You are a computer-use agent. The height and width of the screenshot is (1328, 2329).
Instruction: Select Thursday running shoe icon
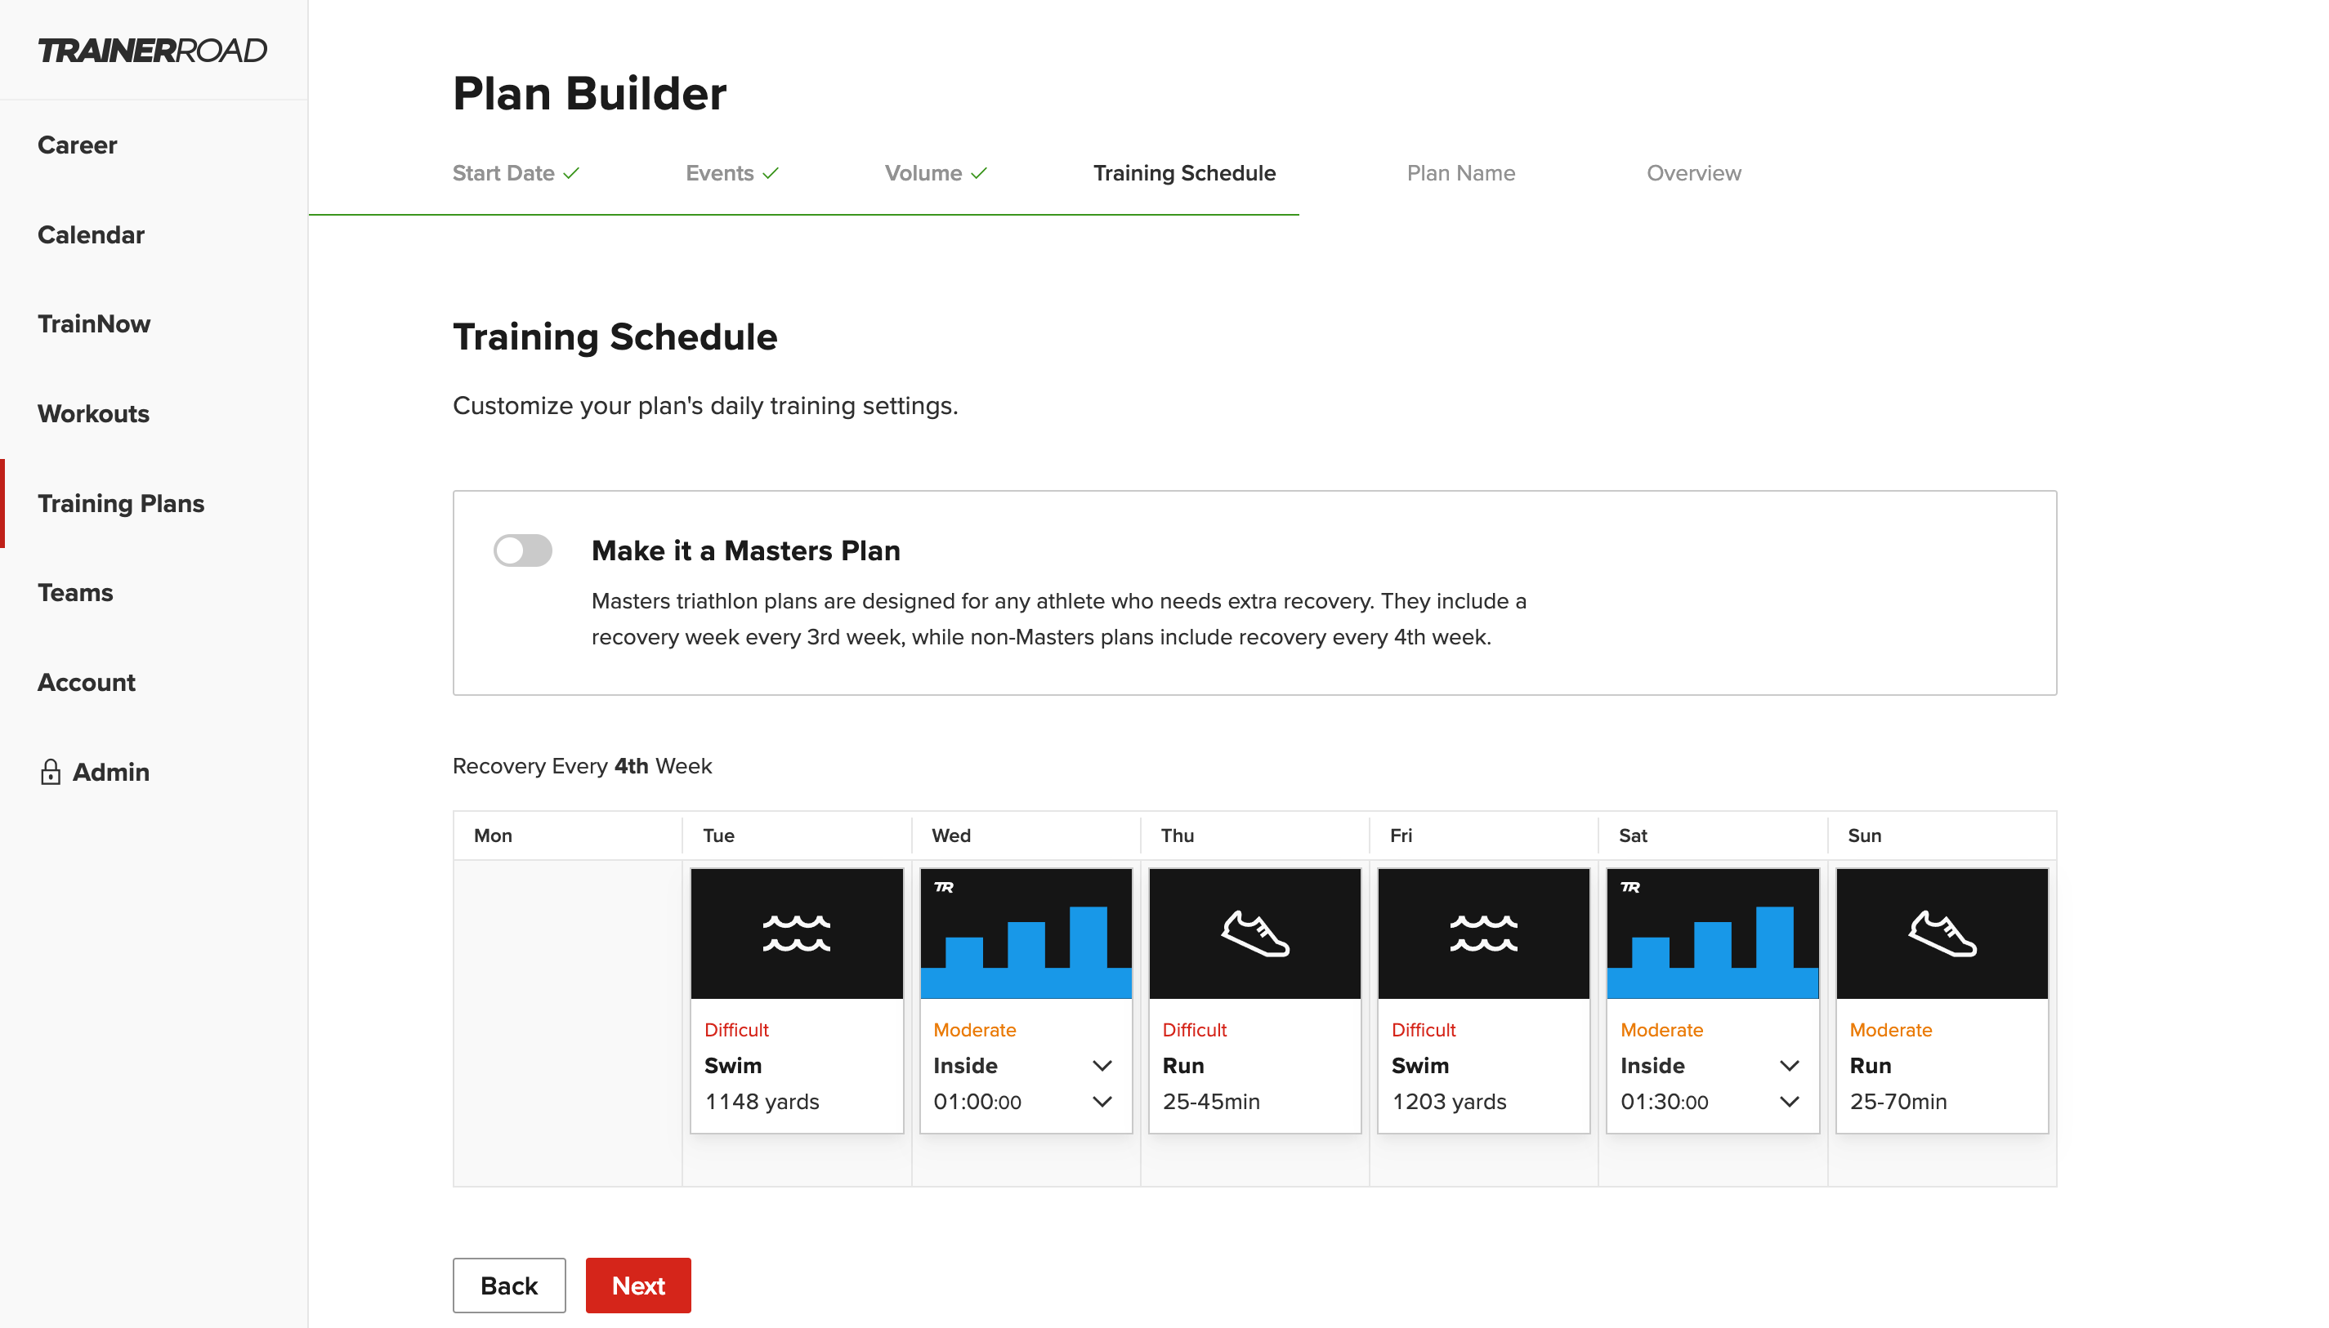coord(1255,933)
